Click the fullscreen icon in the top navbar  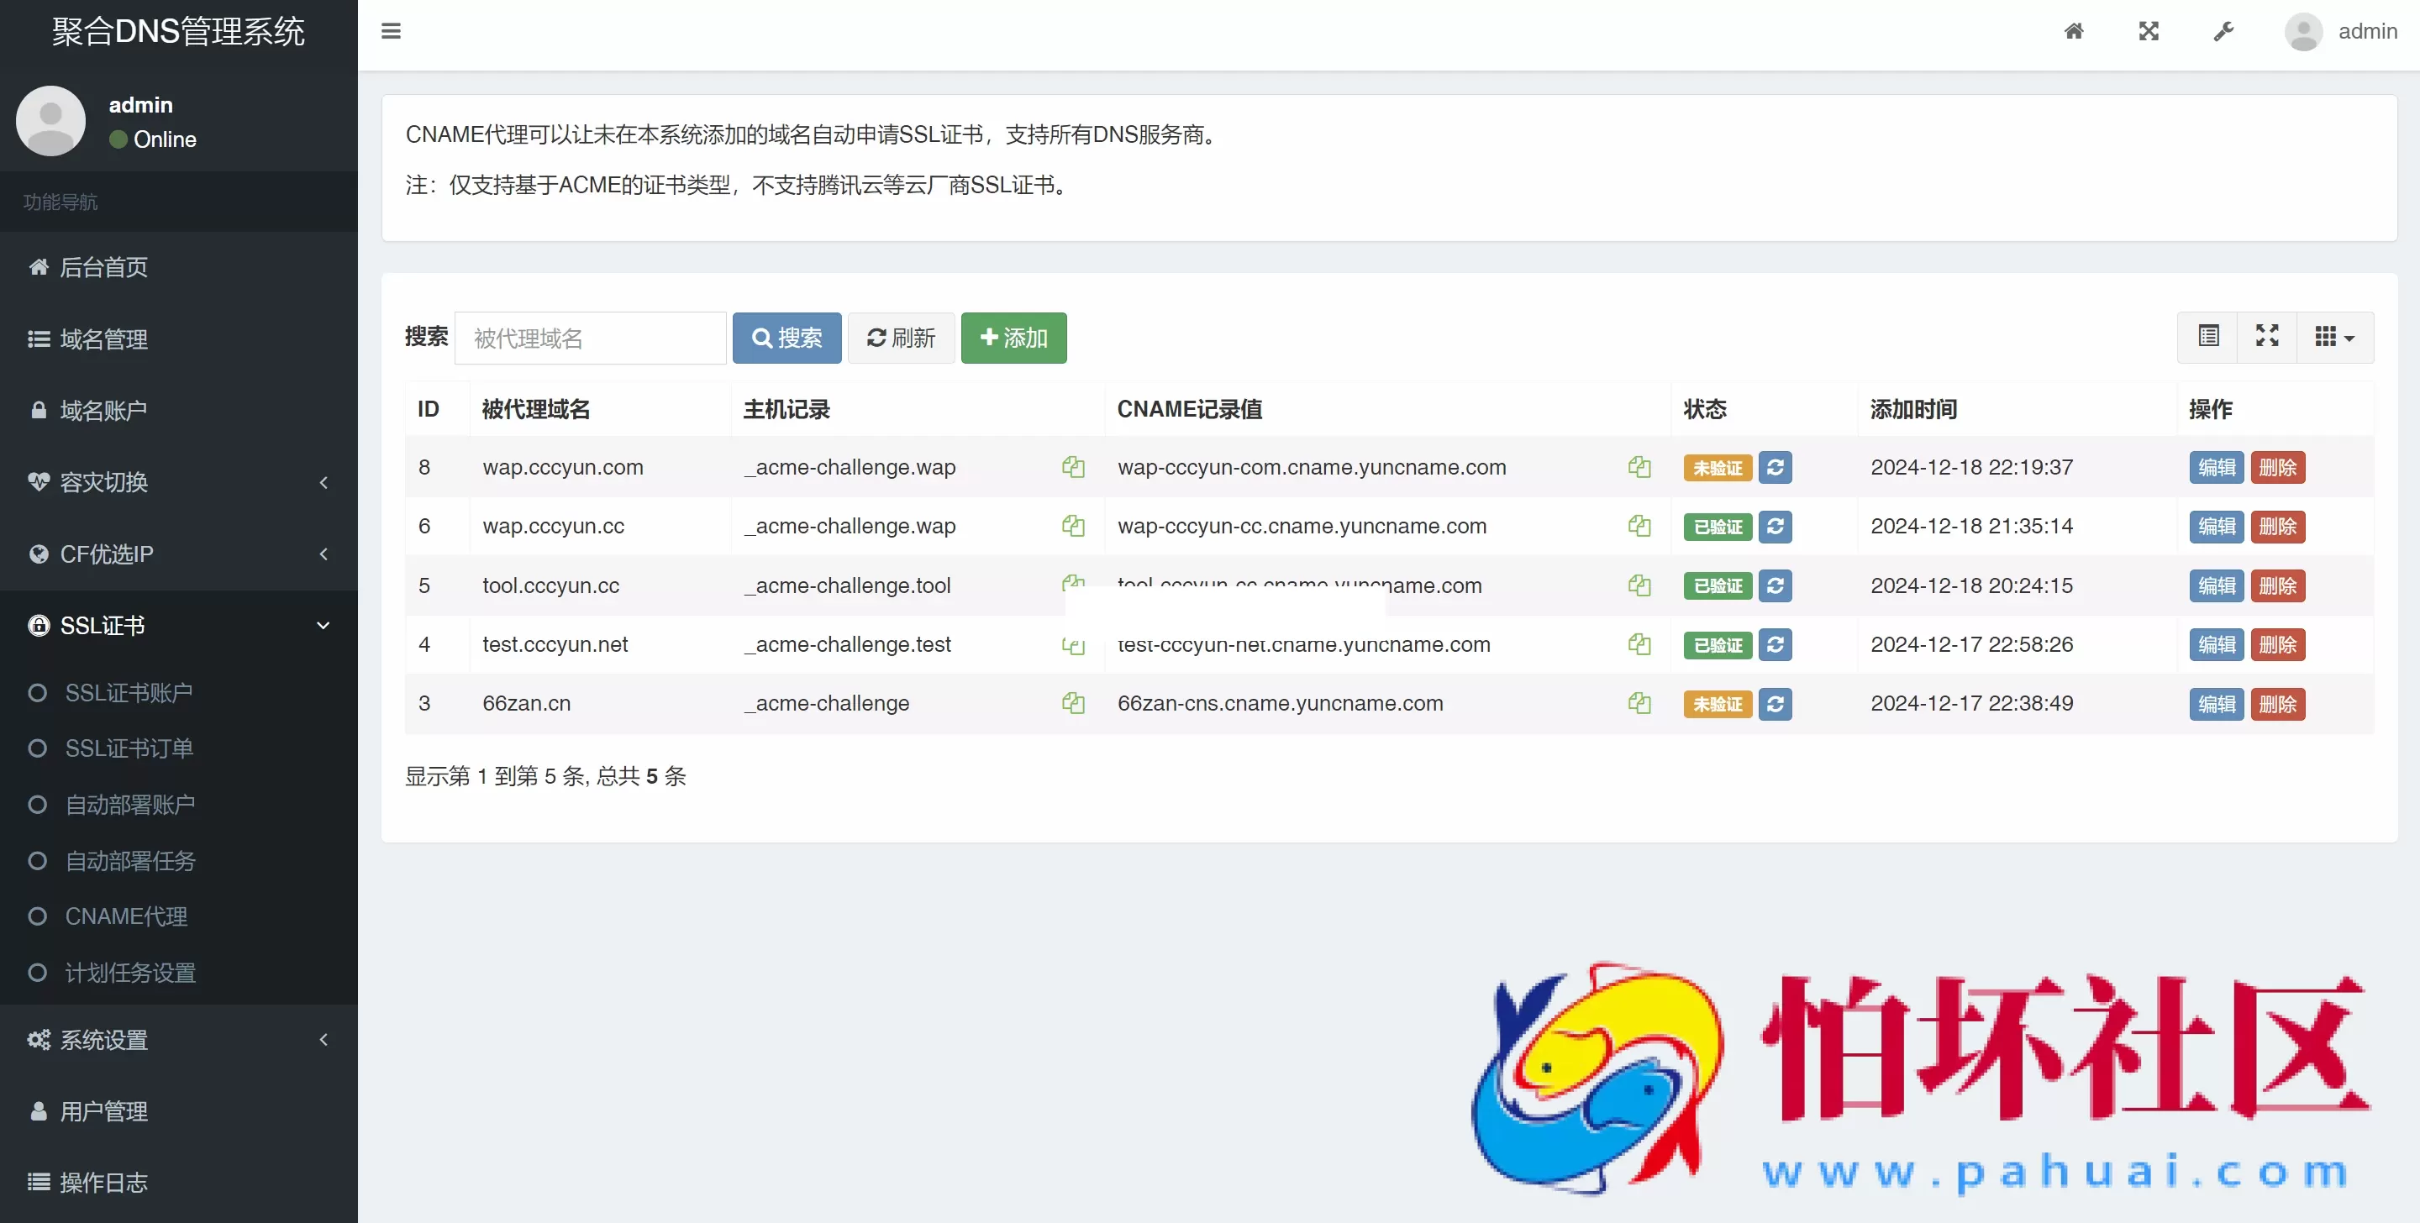(x=2149, y=30)
